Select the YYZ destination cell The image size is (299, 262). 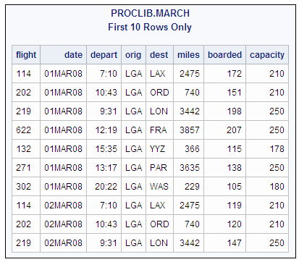(159, 149)
